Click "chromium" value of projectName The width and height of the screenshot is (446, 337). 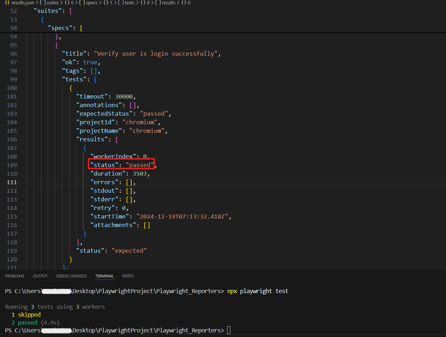tap(147, 131)
